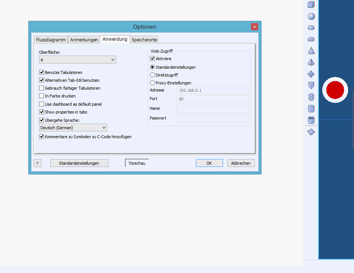Click the Vorschau button

pos(137,163)
